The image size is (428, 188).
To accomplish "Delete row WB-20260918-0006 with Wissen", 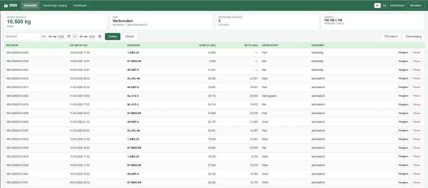I will coord(417,53).
